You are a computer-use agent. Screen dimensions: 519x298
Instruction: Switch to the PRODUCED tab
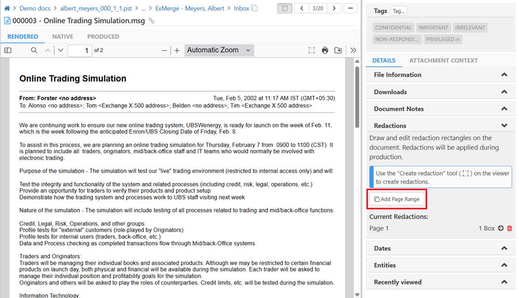click(103, 37)
